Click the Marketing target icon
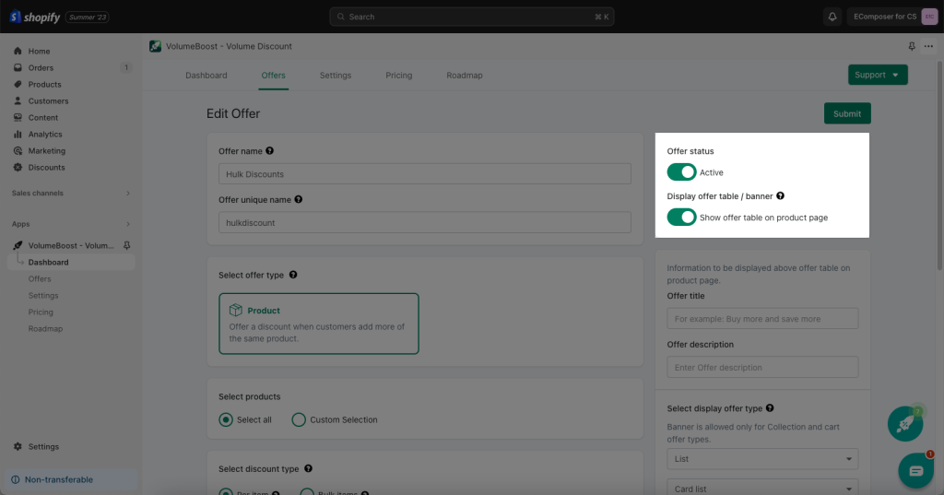Screen dimensions: 944x495 [x=18, y=150]
